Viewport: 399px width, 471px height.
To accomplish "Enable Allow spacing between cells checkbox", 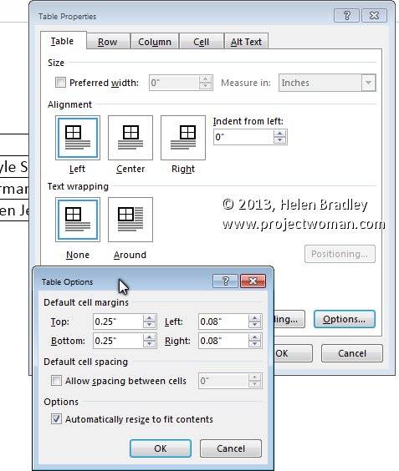I will (56, 381).
